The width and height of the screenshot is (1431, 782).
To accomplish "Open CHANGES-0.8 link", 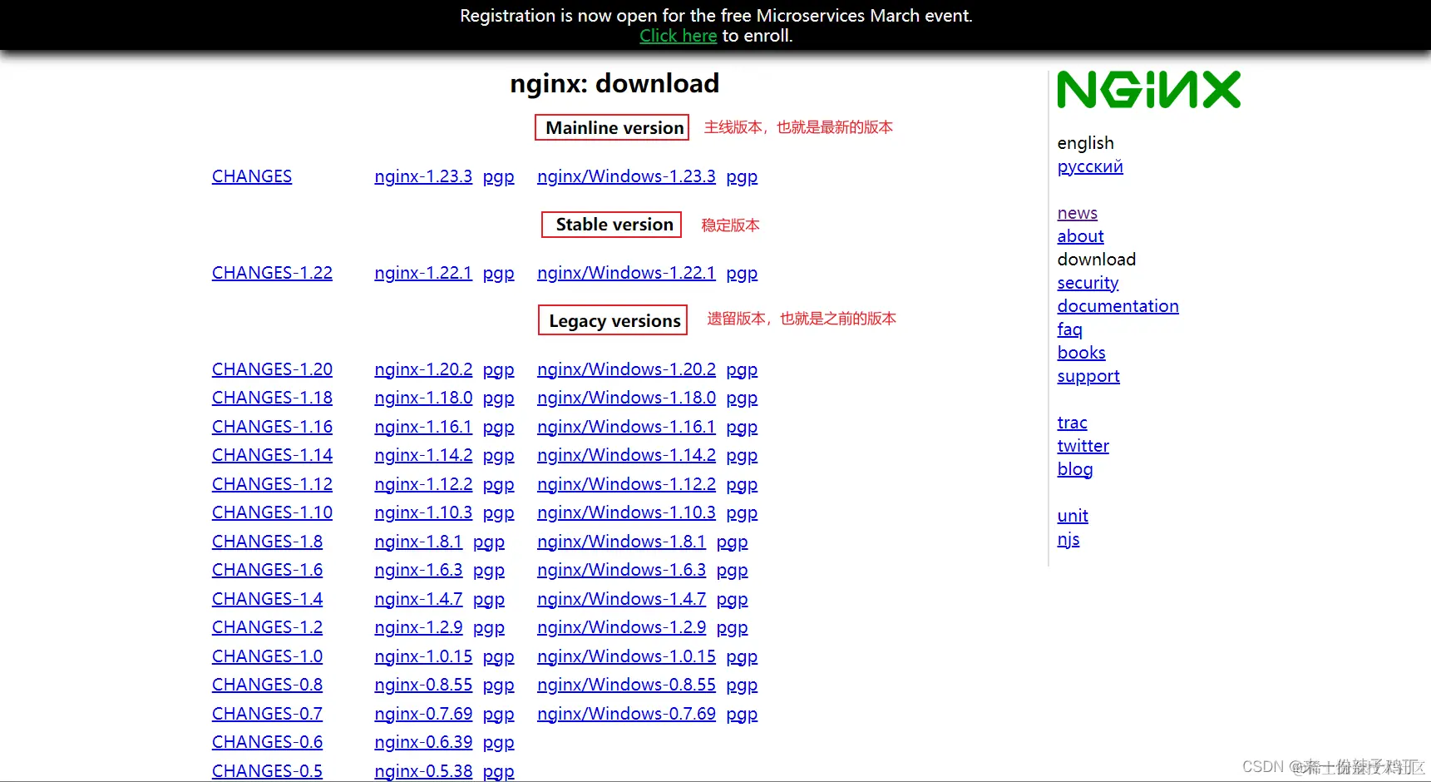I will (x=267, y=685).
